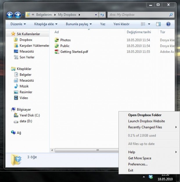Choose Open Dropbox Folder from menu

click(145, 115)
